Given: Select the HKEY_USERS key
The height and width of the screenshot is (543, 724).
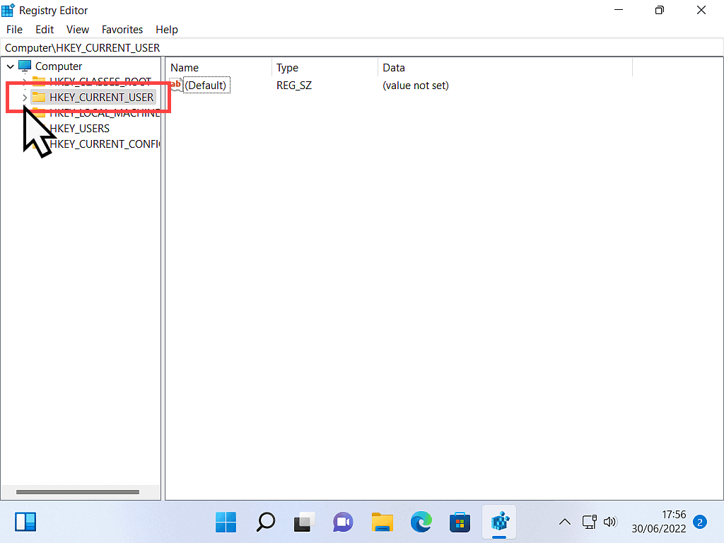Looking at the screenshot, I should pos(80,128).
